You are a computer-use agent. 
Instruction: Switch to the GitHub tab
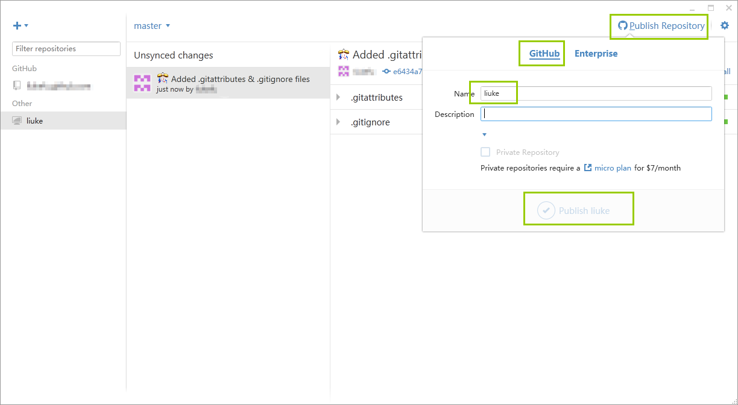[x=544, y=53]
